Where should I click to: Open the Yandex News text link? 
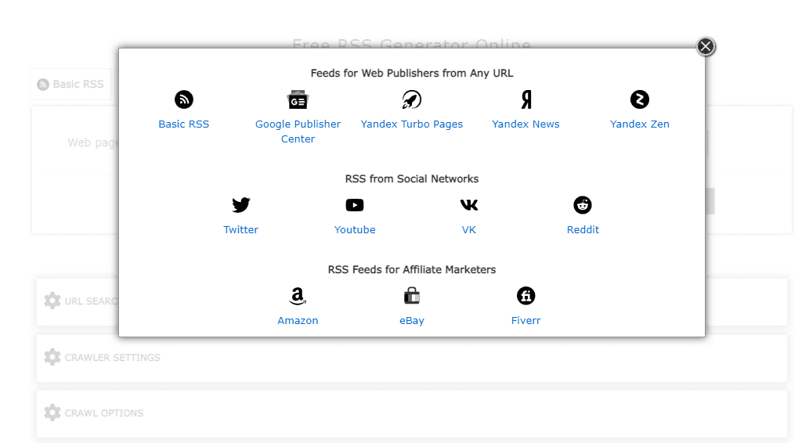click(x=525, y=124)
